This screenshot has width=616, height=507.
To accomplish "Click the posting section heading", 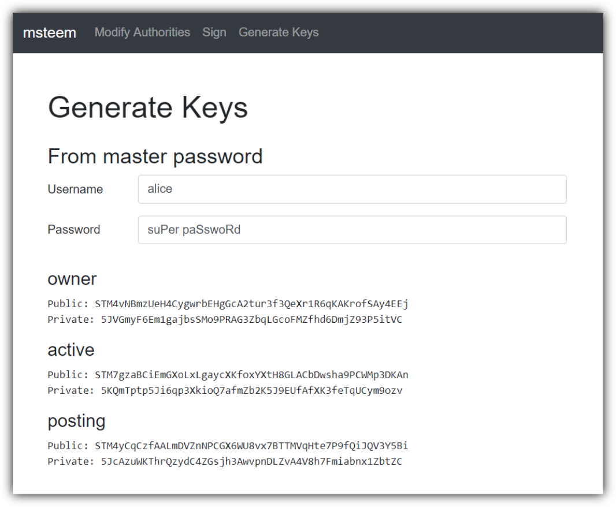I will pos(76,421).
